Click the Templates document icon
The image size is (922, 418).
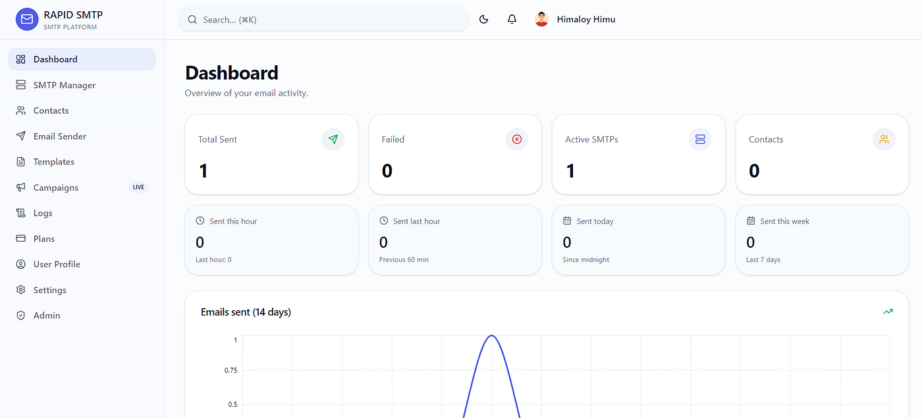click(20, 162)
